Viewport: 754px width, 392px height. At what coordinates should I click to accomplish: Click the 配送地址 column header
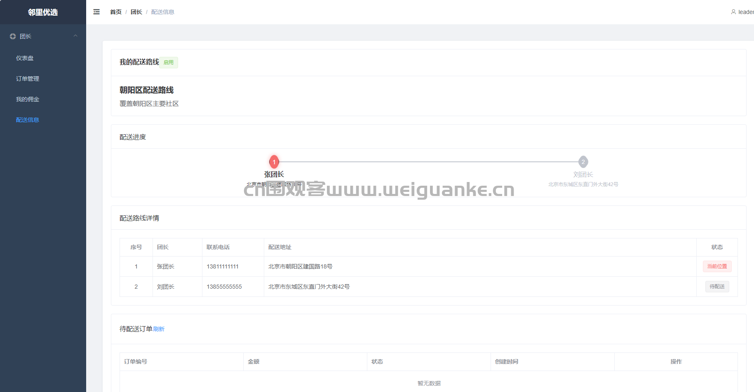(x=280, y=247)
